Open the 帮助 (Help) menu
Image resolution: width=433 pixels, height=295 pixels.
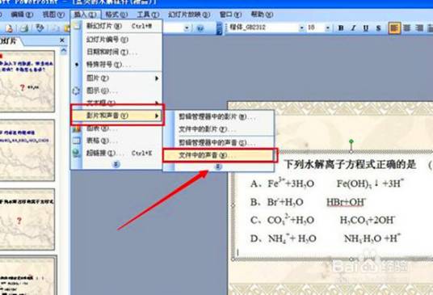click(262, 15)
